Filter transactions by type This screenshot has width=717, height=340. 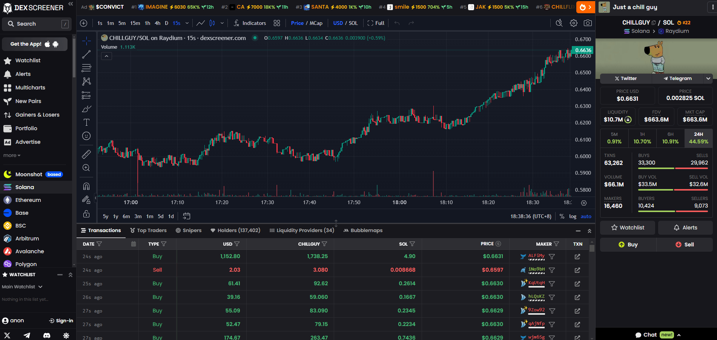[164, 244]
